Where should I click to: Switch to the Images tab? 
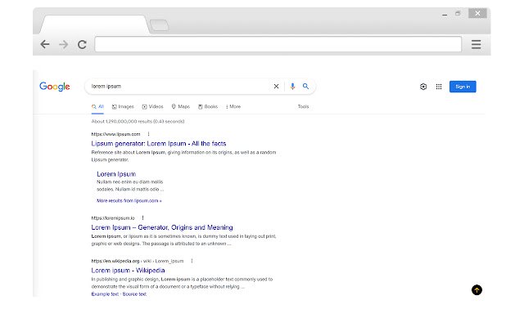click(x=123, y=107)
